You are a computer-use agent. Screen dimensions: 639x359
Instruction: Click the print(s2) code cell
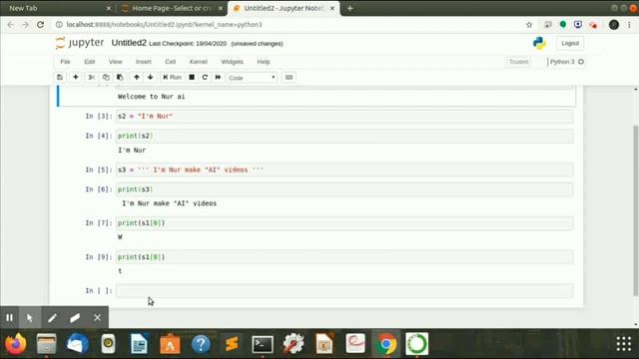tap(344, 136)
